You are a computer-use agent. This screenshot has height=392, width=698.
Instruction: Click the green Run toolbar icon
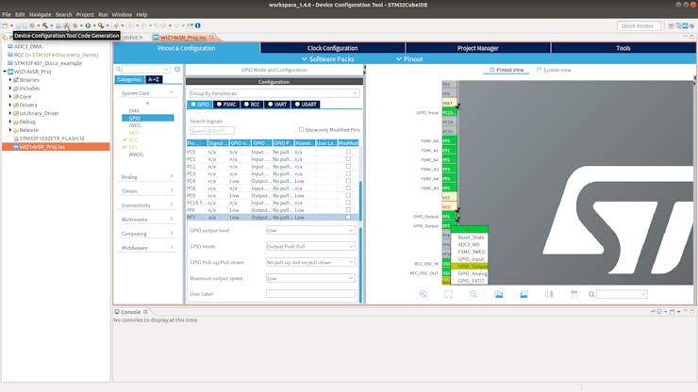(x=88, y=25)
